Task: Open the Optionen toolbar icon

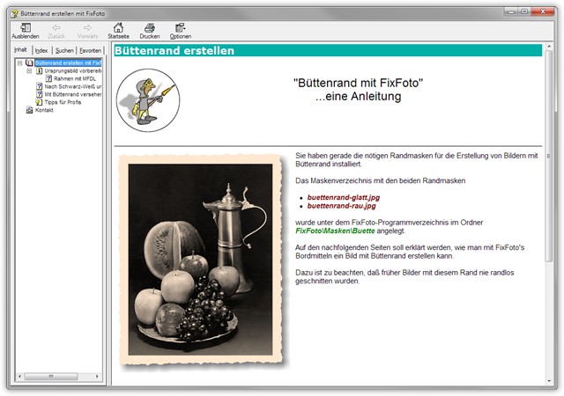Action: point(180,27)
